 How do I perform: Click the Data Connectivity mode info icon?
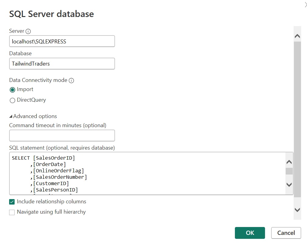[x=72, y=80]
